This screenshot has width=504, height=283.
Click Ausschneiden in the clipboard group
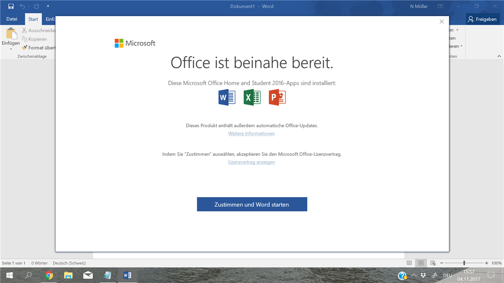(x=38, y=30)
